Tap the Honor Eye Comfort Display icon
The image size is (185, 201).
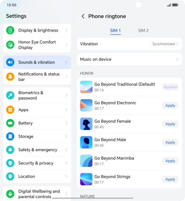(10, 45)
